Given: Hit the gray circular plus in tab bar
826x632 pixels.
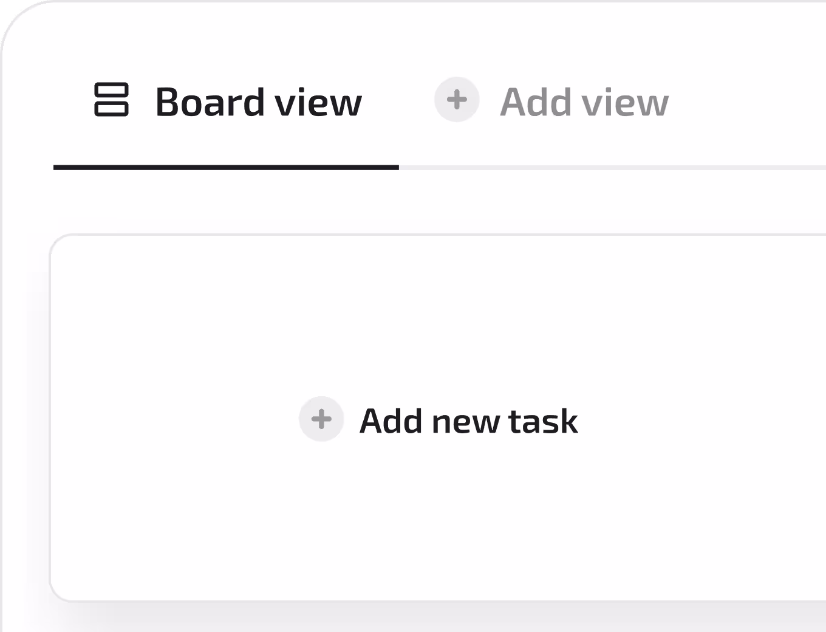Looking at the screenshot, I should pos(457,100).
